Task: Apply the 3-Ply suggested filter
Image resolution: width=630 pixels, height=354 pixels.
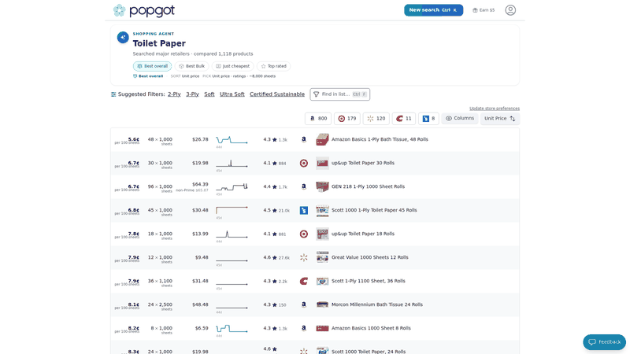Action: coord(192,94)
